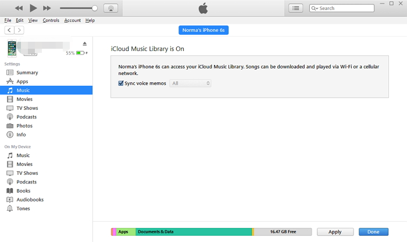Click the Search input field
This screenshot has height=242, width=407.
pyautogui.click(x=342, y=8)
